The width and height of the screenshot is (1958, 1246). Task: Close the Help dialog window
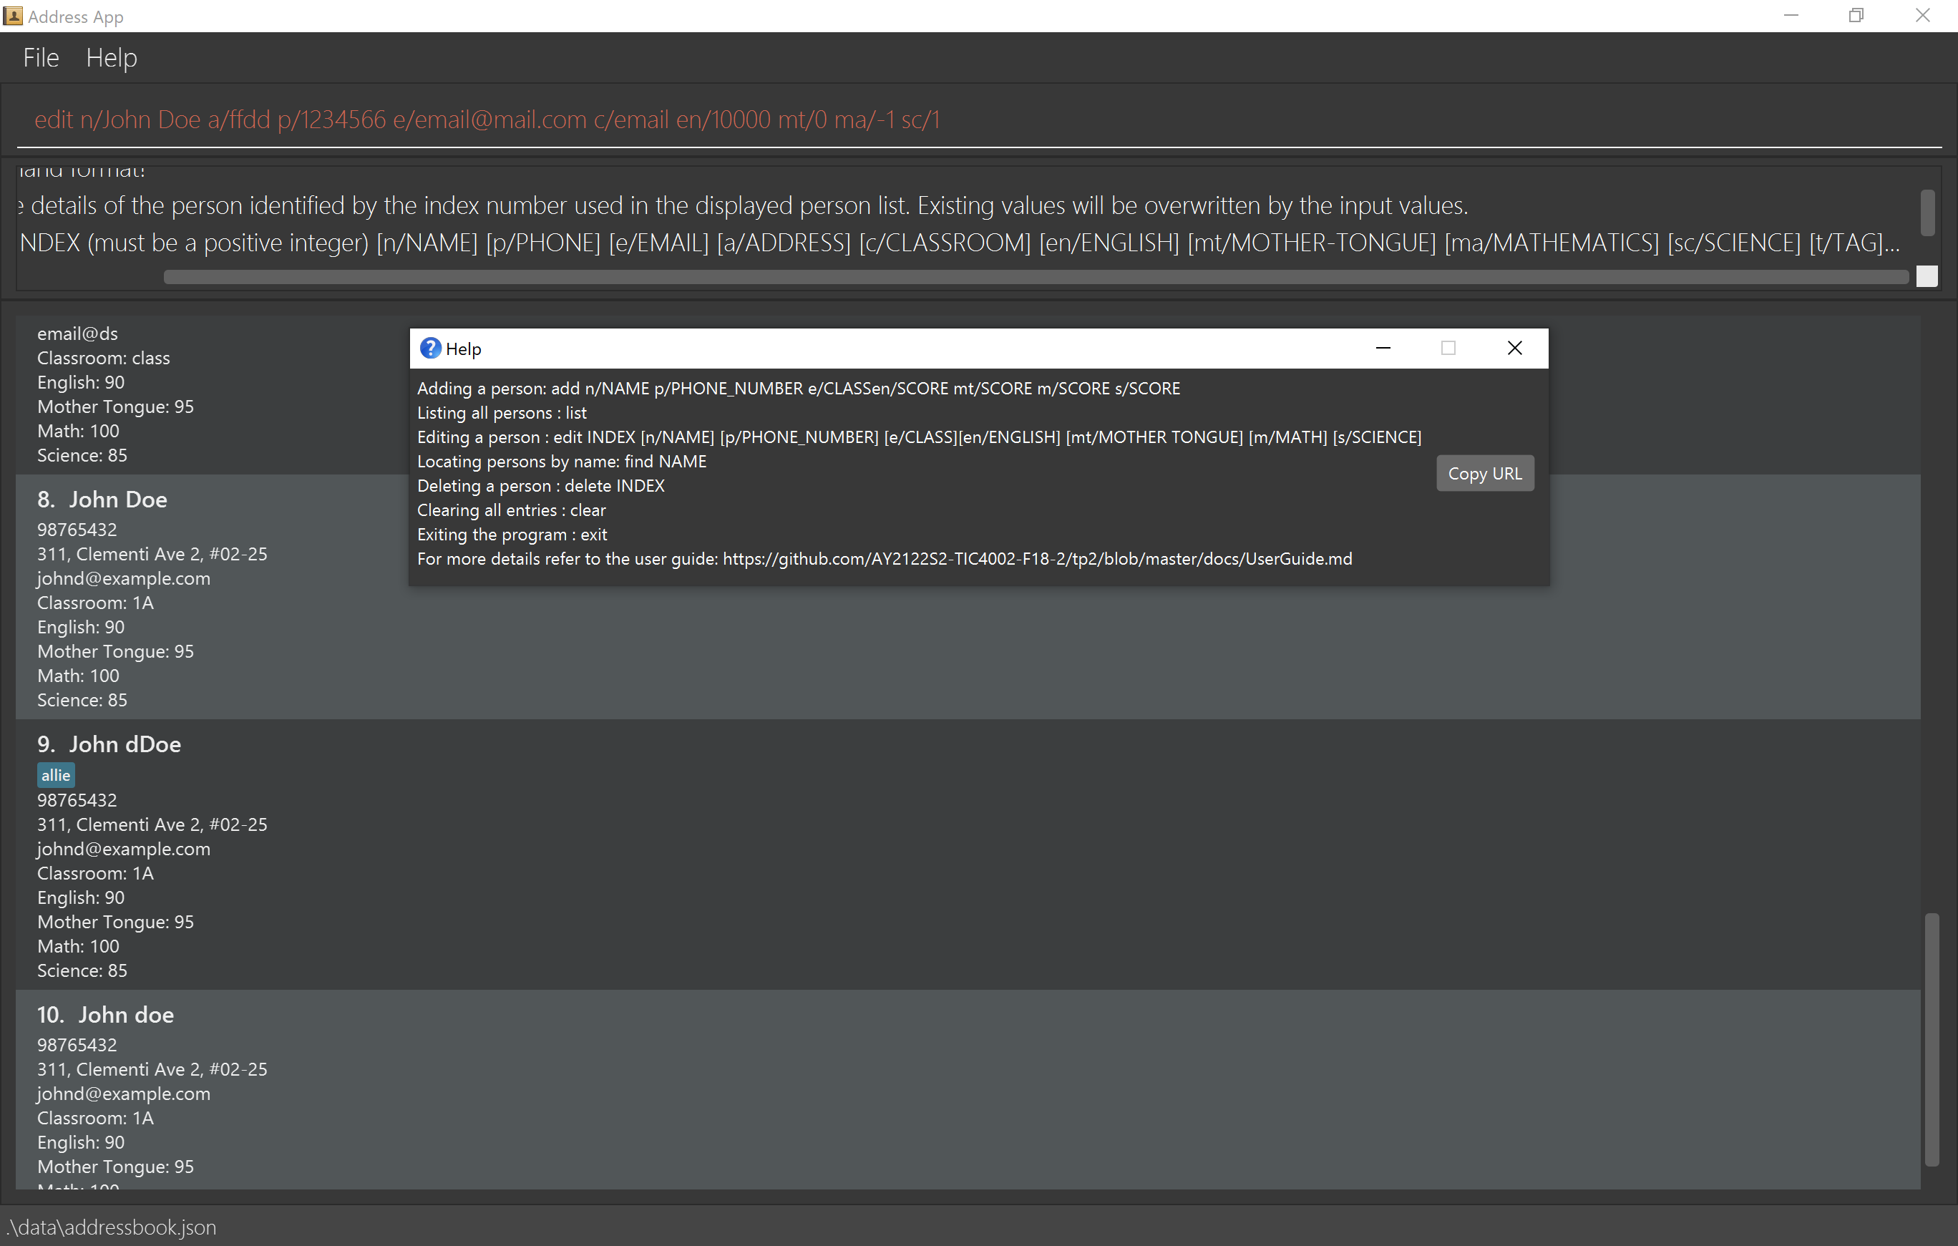click(1514, 348)
